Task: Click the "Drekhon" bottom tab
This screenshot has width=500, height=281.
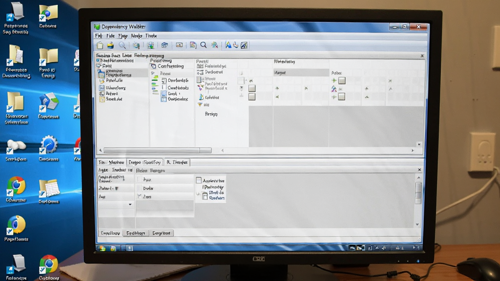Action: pos(136,233)
